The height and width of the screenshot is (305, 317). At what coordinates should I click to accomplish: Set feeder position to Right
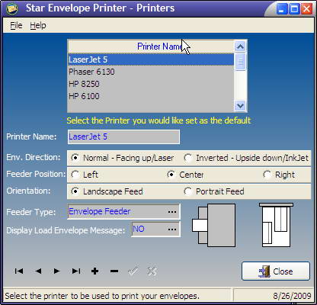pyautogui.click(x=279, y=175)
